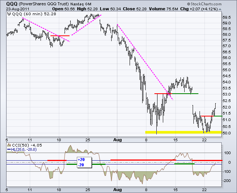Click the Chg +2.07 (+4.12%) value
Screen dimensions: 237x193
coord(199,9)
